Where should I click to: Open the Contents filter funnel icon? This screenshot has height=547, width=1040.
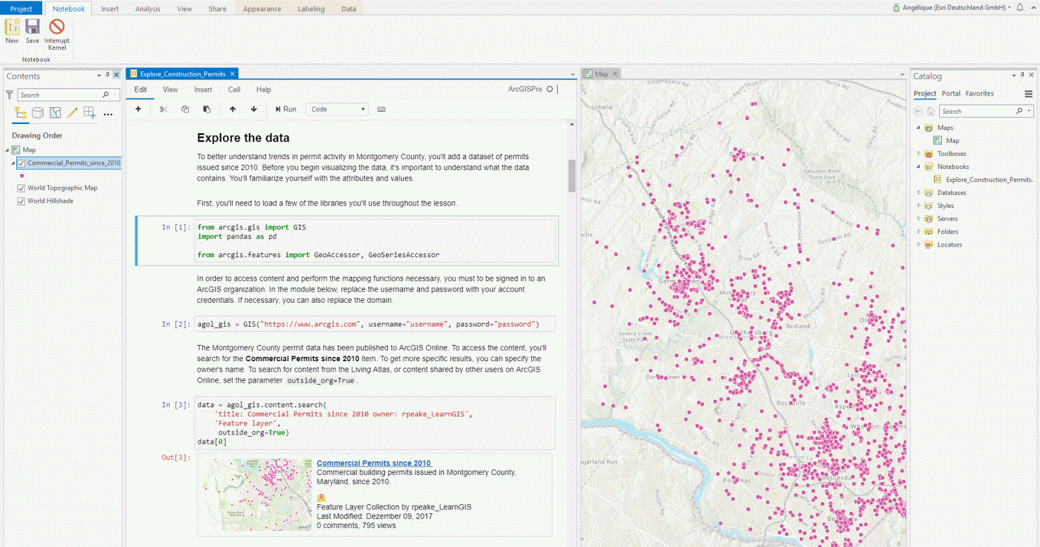(x=10, y=95)
